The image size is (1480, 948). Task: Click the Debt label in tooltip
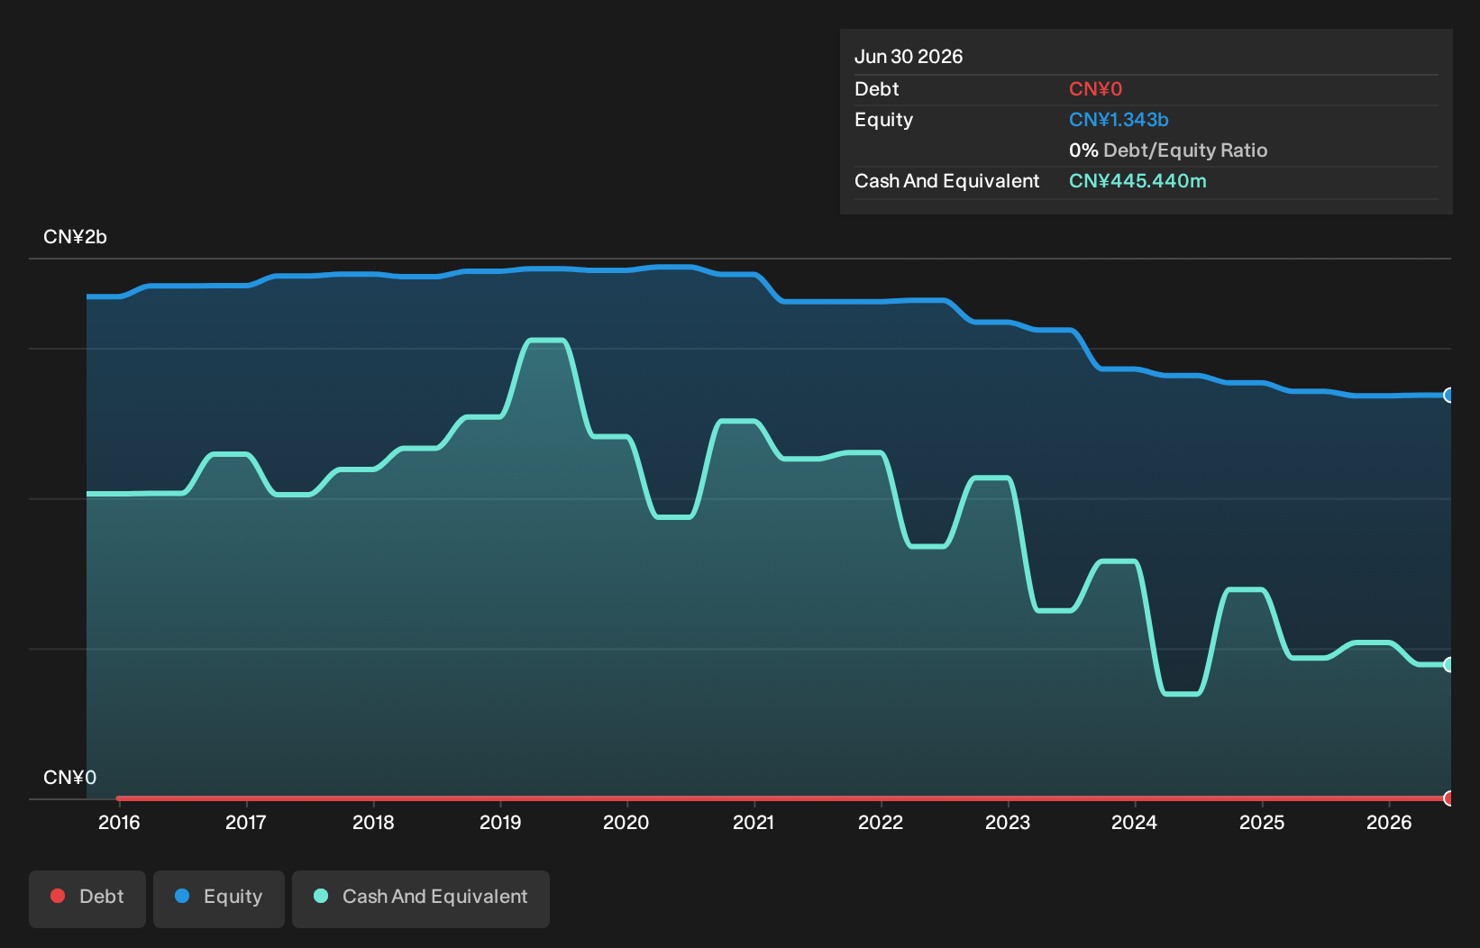(877, 89)
